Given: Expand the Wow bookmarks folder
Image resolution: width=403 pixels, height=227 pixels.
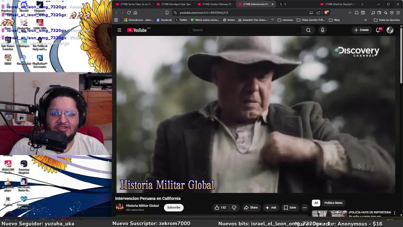Looking at the screenshot, I should point(334,20).
